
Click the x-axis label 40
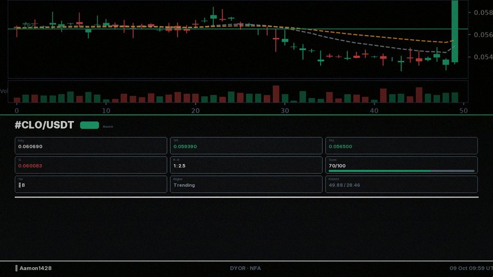[x=374, y=111]
